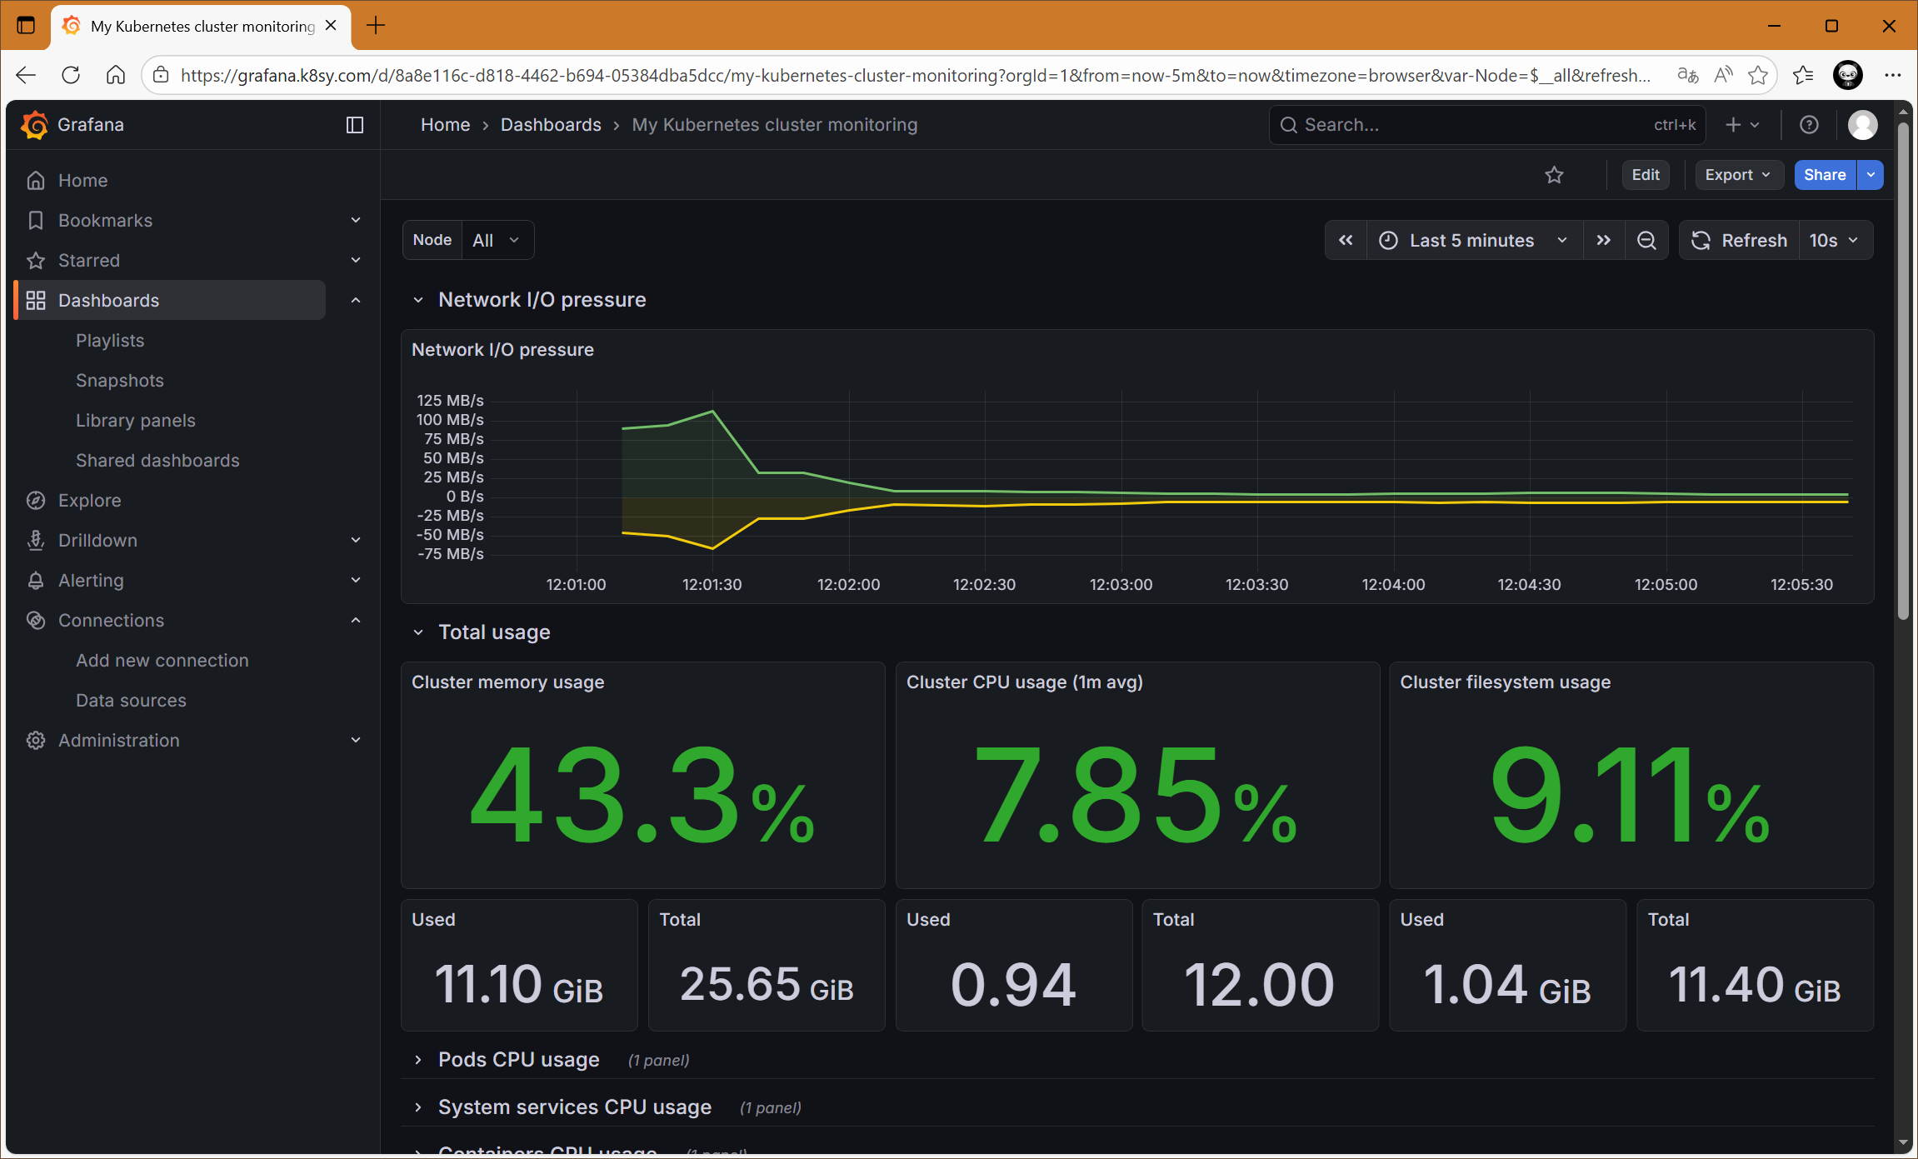This screenshot has height=1159, width=1918.
Task: Collapse the Total usage row
Action: click(418, 632)
